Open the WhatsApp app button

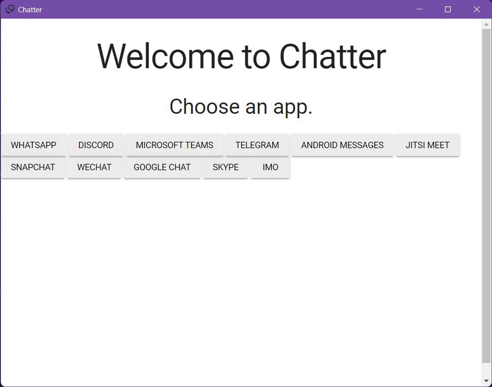(33, 145)
